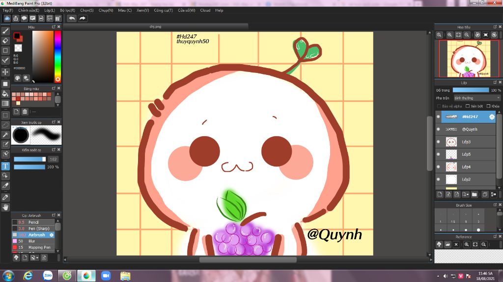Select the Magic Wand tool
This screenshot has width=503, height=282.
point(5,135)
